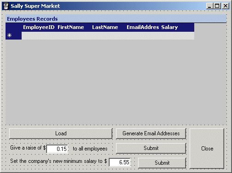Viewport: 232px width, 173px height.
Task: Click the large Close button
Action: click(x=207, y=149)
